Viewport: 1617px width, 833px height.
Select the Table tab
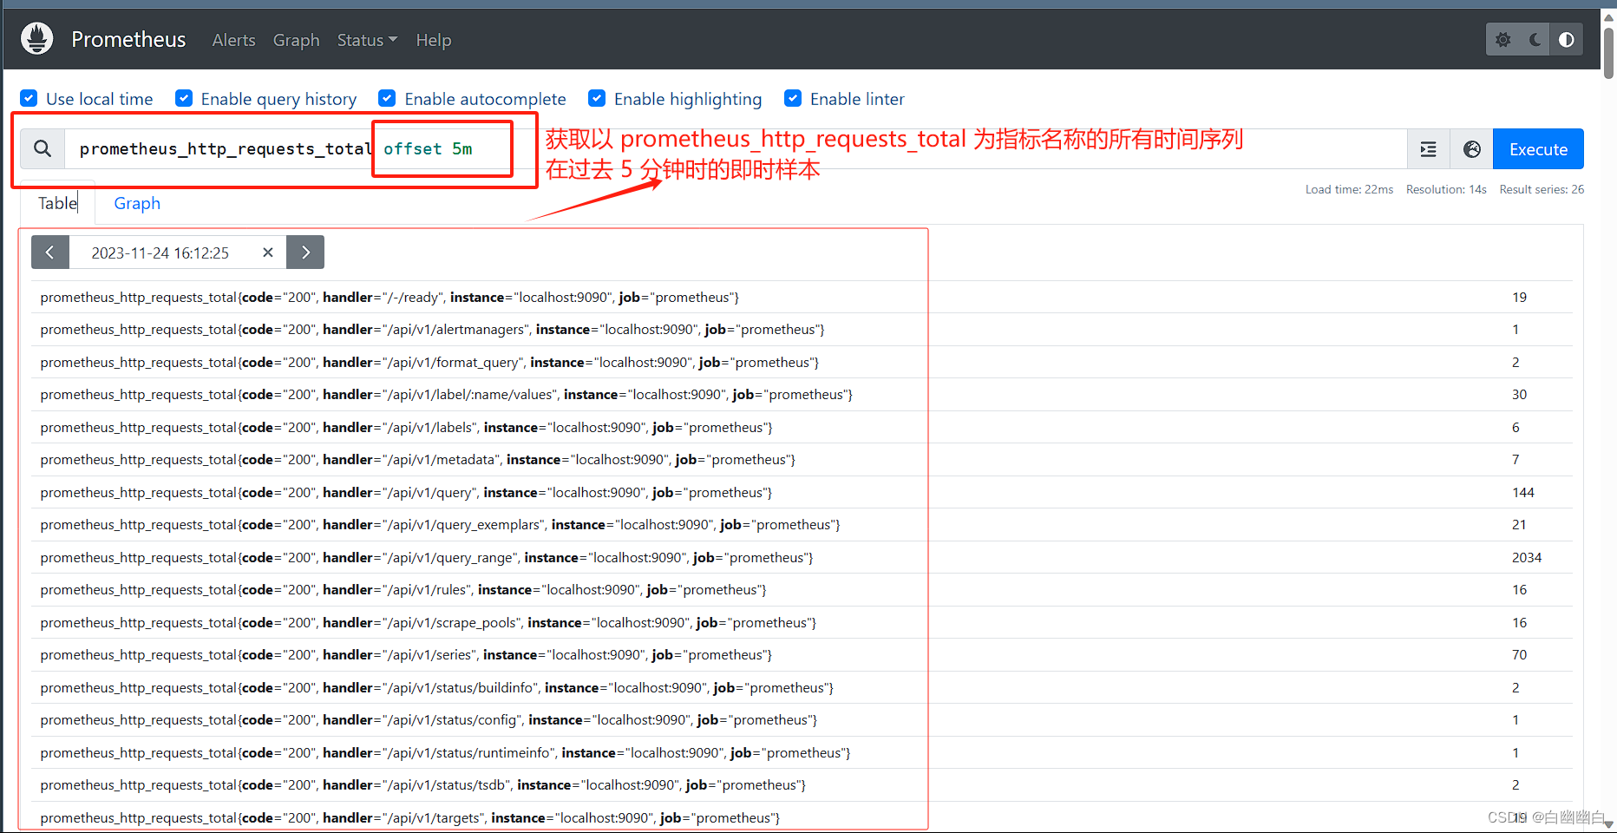pos(57,203)
